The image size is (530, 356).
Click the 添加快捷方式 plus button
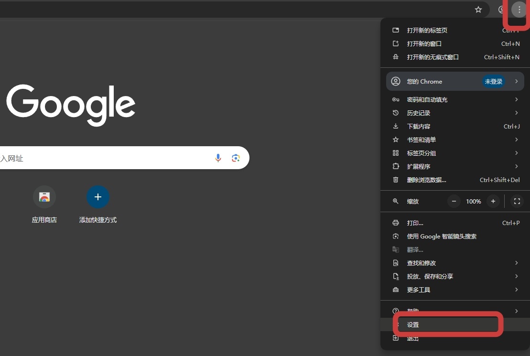97,197
